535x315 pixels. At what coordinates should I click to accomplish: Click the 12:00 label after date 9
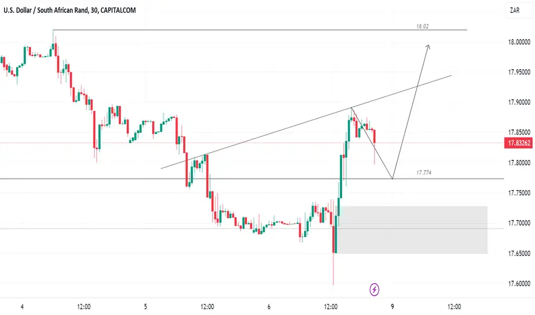click(454, 307)
